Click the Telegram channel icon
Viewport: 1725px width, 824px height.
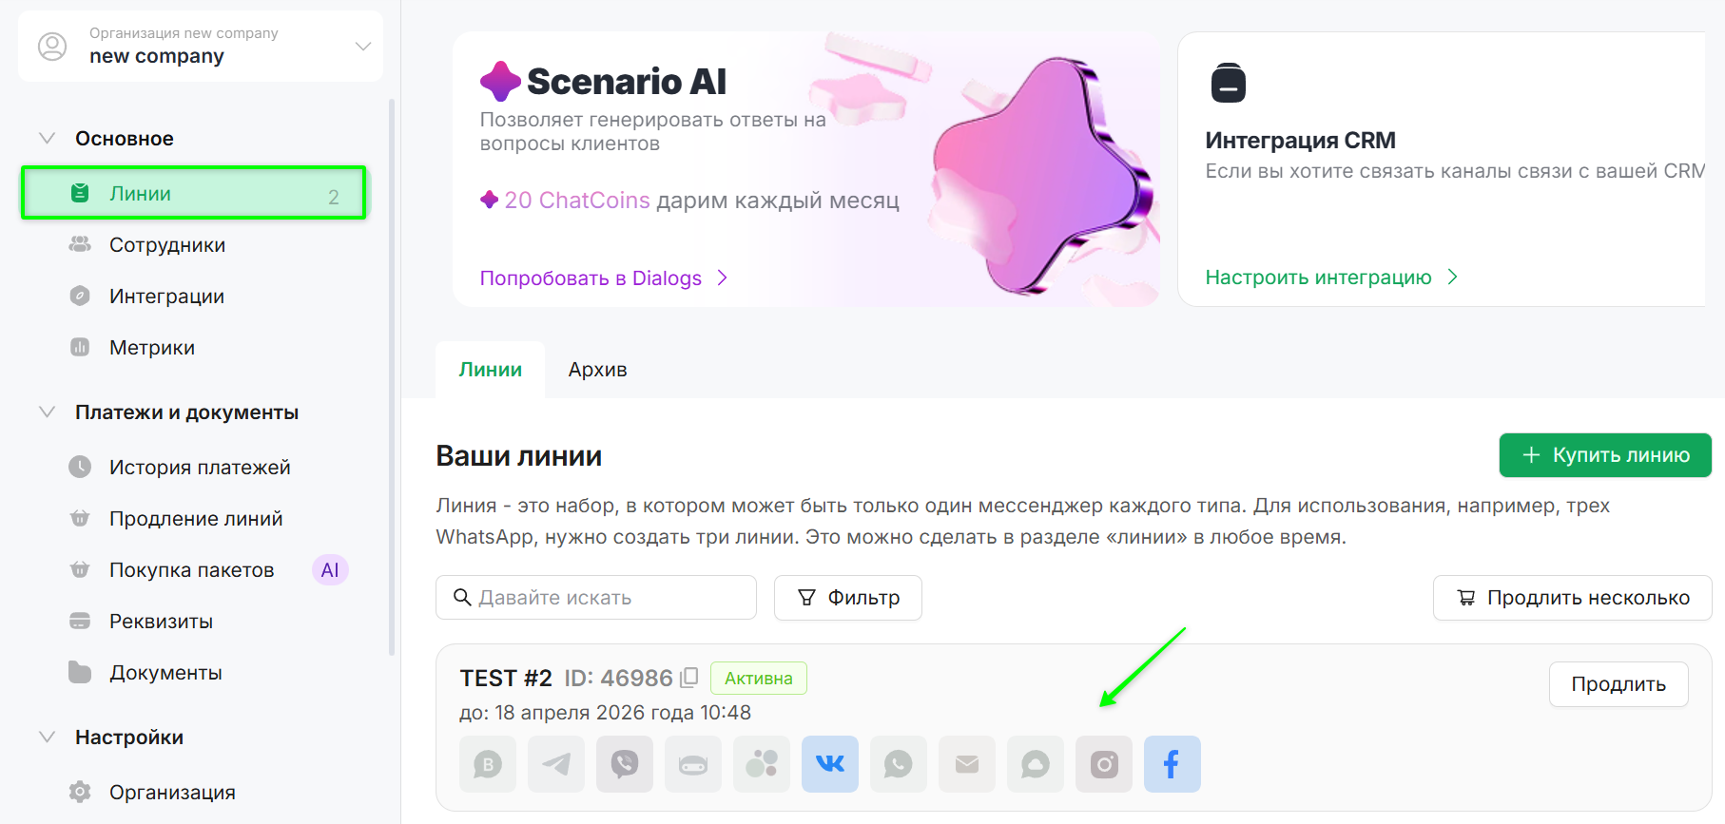(555, 764)
